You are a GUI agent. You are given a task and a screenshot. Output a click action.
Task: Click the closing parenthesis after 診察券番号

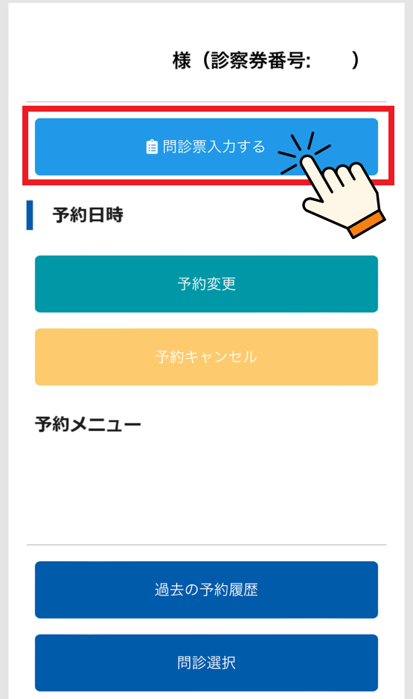tap(355, 60)
